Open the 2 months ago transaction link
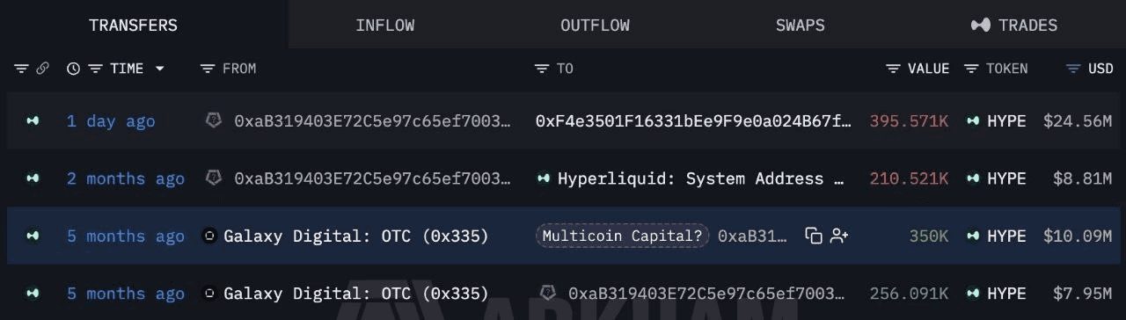The width and height of the screenshot is (1126, 320). 126,178
